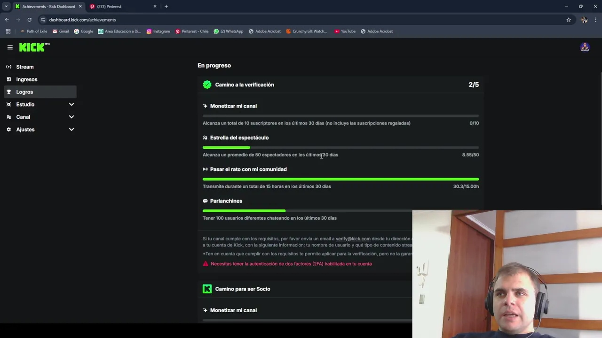Click the Pasar el rato broadcast icon
This screenshot has height=338, width=602.
pyautogui.click(x=205, y=169)
